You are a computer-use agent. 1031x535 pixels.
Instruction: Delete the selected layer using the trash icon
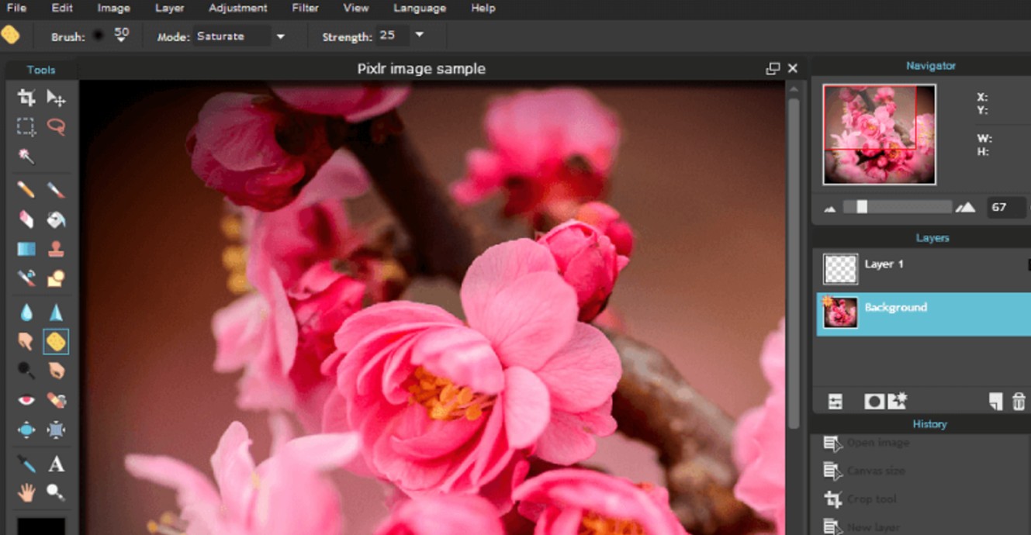[x=1019, y=401]
